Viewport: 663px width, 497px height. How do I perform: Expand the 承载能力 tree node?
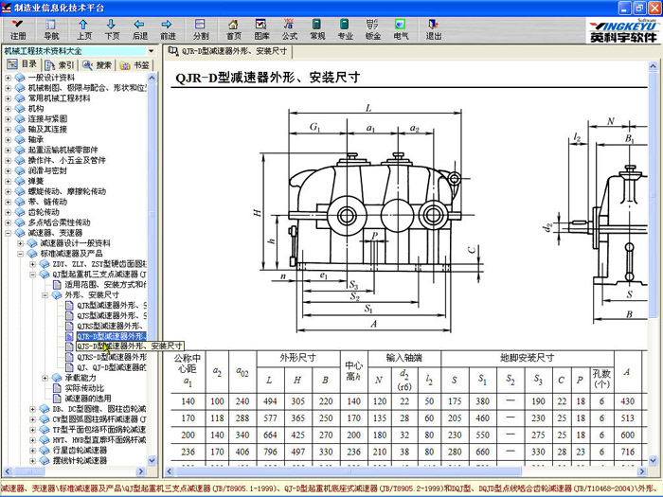[x=45, y=377]
